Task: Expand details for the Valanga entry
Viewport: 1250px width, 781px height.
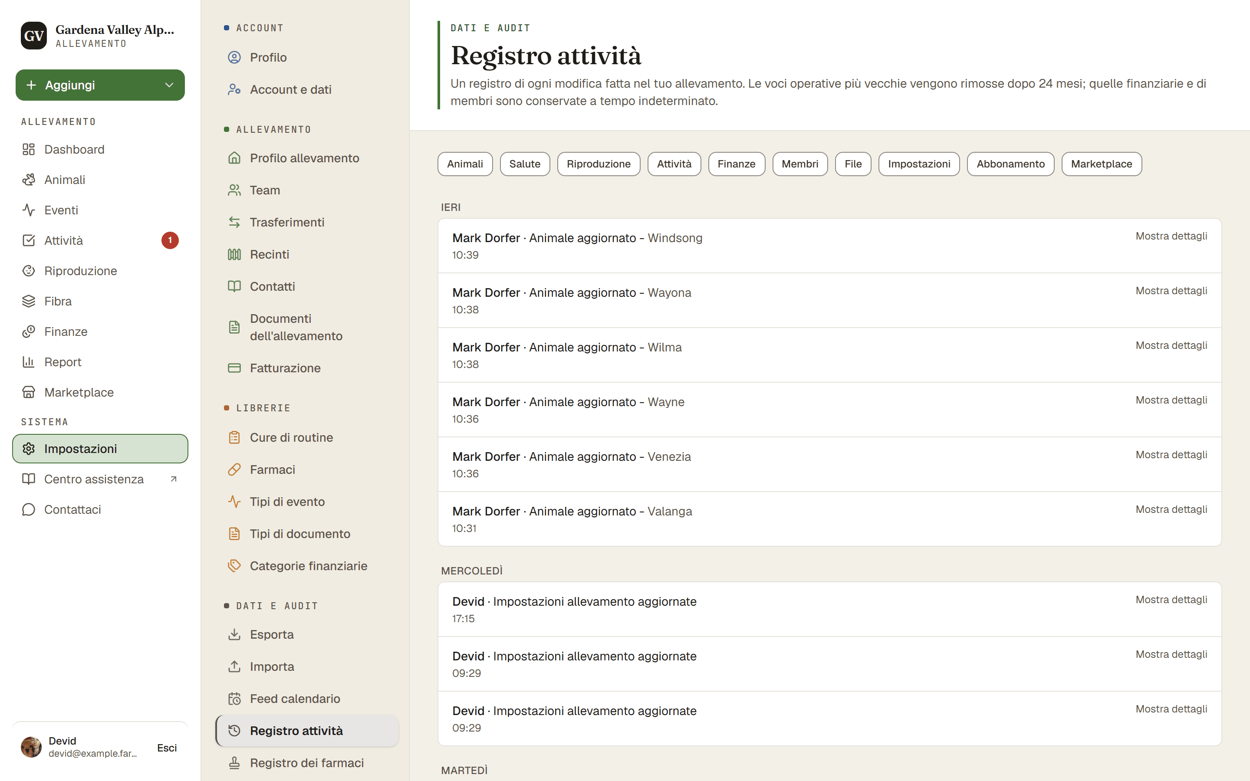Action: click(x=1171, y=509)
